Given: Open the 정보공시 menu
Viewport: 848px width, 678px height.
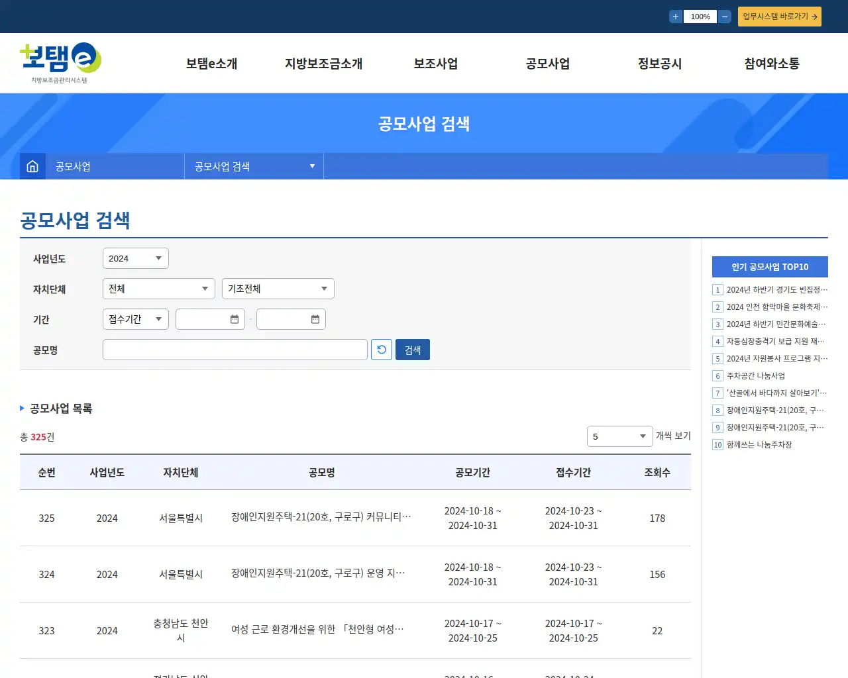Looking at the screenshot, I should pos(660,64).
